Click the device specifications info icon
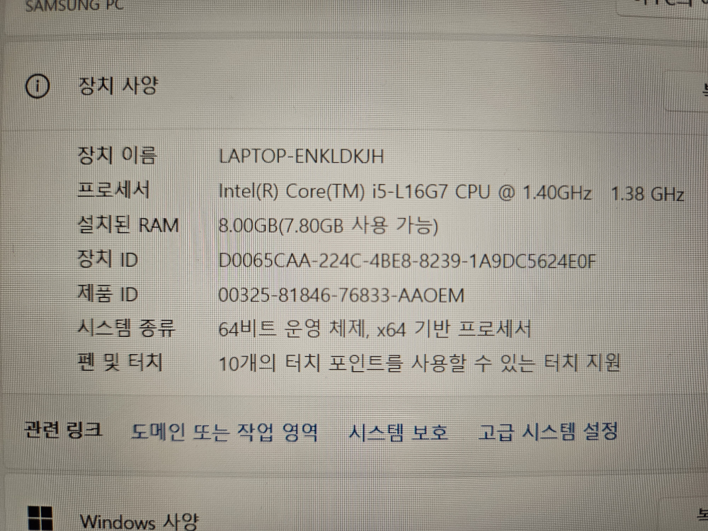 [x=37, y=86]
